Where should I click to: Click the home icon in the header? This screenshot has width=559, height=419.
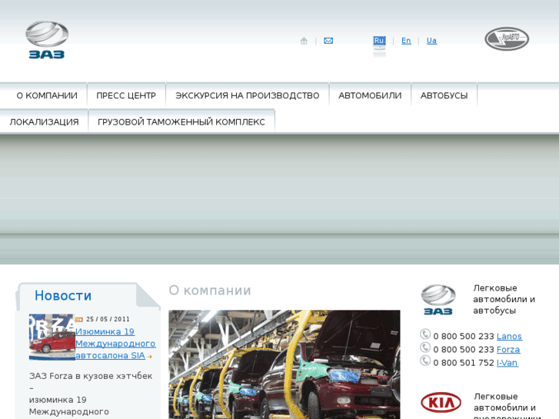point(304,41)
